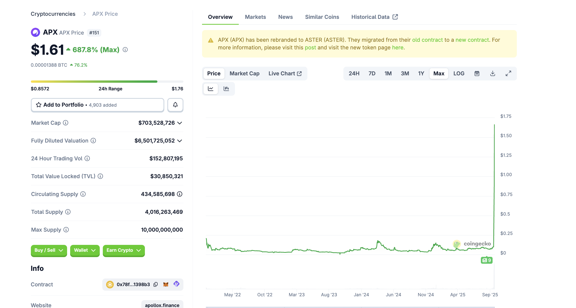This screenshot has height=308, width=576.
Task: Add token to MetaMask via fox icon
Action: 166,284
